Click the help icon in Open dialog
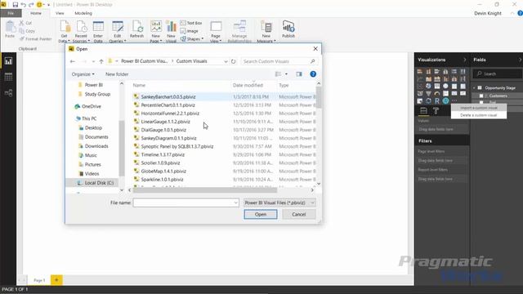523x294 pixels. [313, 74]
